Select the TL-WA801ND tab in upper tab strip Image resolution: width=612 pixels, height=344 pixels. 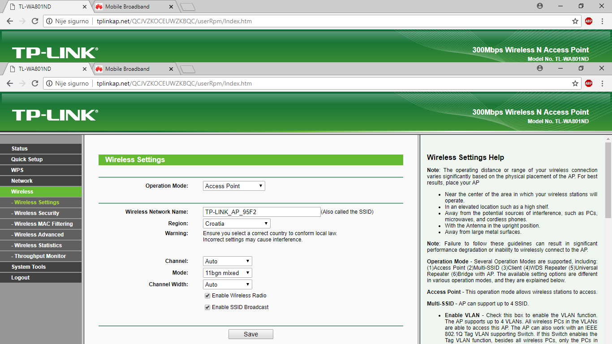click(46, 7)
